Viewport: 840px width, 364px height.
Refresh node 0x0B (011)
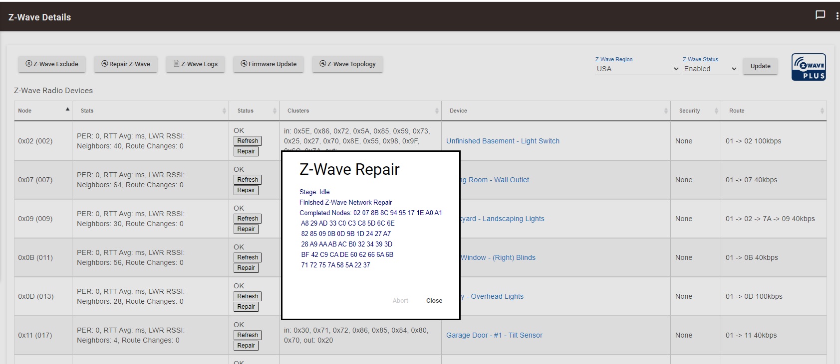[248, 257]
